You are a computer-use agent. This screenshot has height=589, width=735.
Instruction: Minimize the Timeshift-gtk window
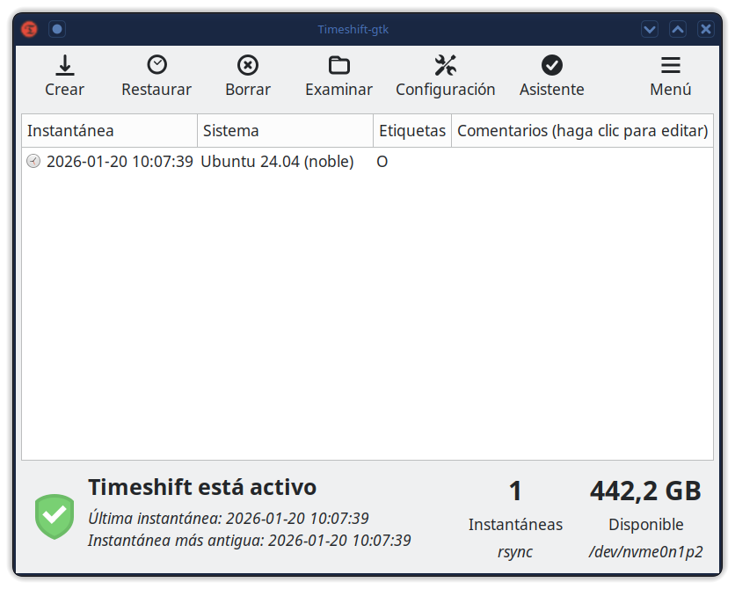(650, 29)
